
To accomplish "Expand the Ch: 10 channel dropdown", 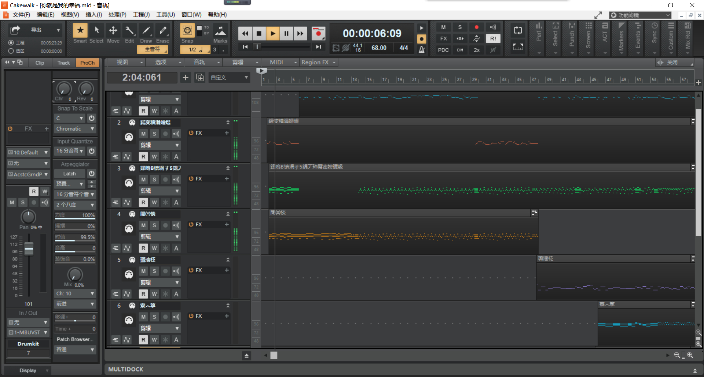I will coord(75,294).
